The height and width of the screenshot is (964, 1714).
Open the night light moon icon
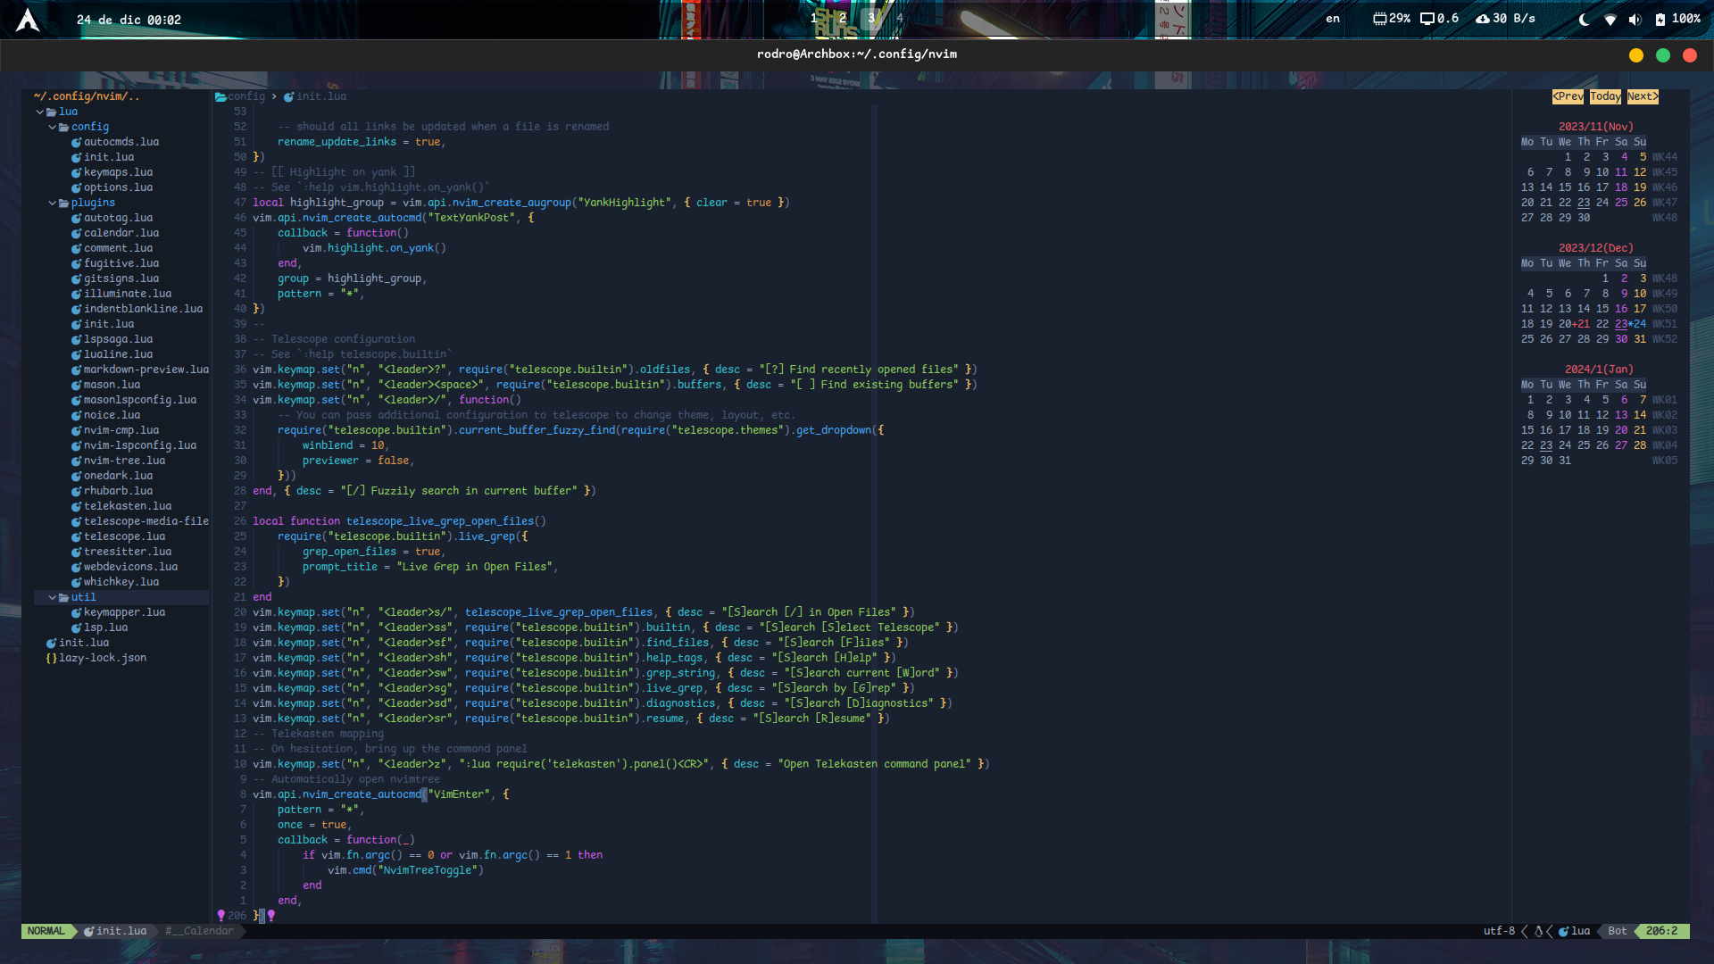(x=1584, y=20)
